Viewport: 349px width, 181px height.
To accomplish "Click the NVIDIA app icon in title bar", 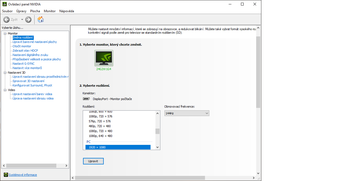I will (x=5, y=4).
